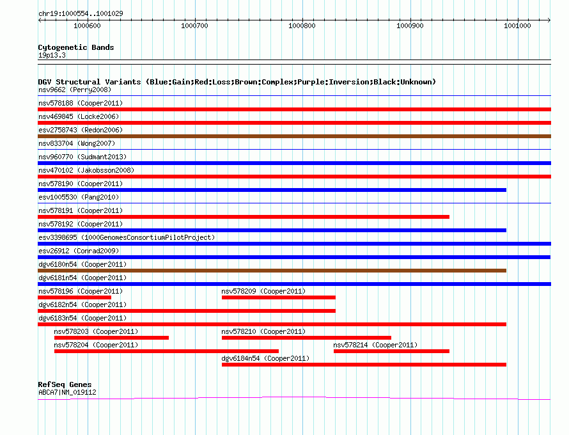Click the nsv470102 (Jakobsson2008) label
This screenshot has width=569, height=435.
pos(86,170)
